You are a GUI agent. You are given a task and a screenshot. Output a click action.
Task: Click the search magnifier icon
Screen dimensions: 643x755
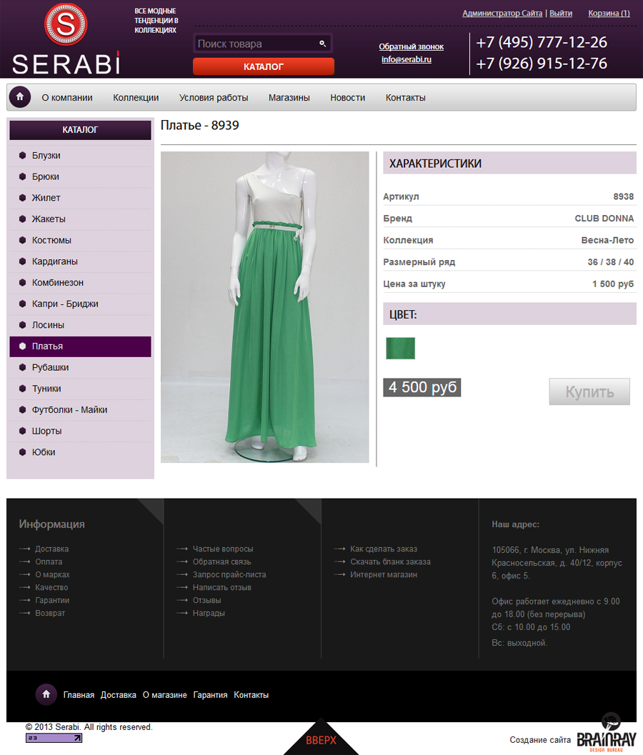coord(323,44)
